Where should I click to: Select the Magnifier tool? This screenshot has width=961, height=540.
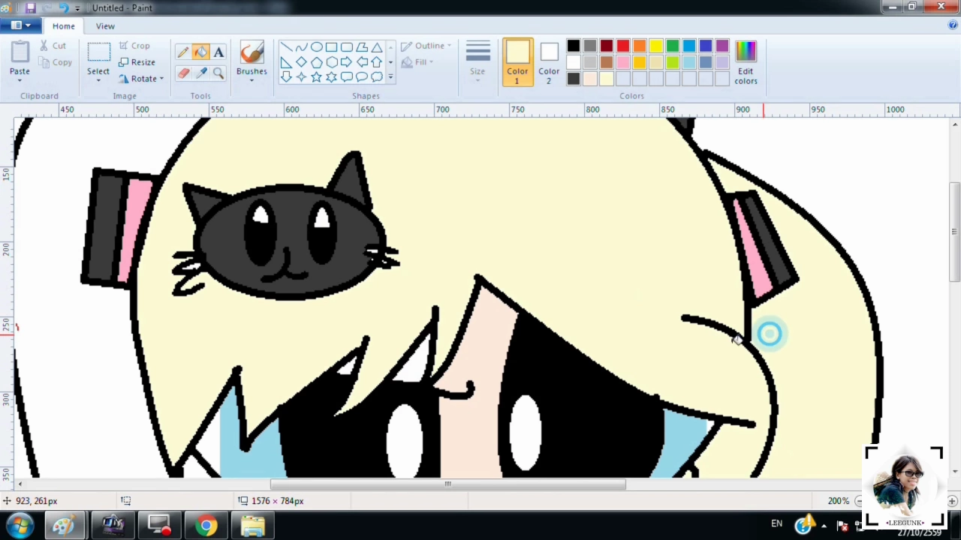218,73
